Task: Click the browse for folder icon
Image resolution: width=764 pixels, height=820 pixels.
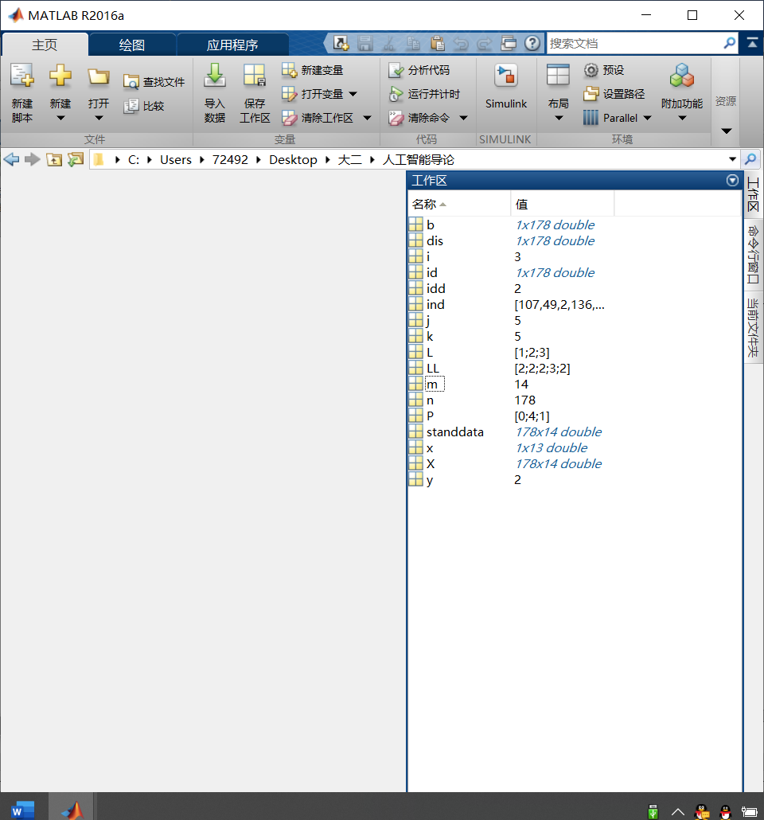Action: [76, 159]
